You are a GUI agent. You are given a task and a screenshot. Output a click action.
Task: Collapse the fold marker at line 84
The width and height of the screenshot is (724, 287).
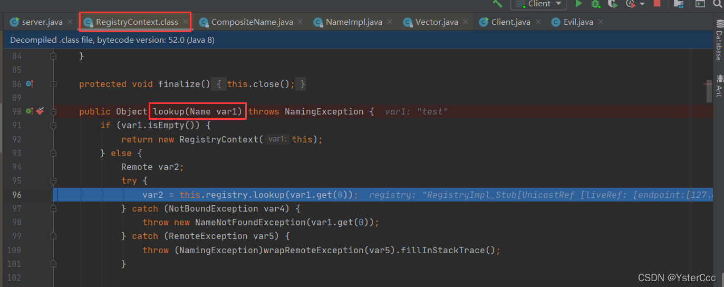53,56
